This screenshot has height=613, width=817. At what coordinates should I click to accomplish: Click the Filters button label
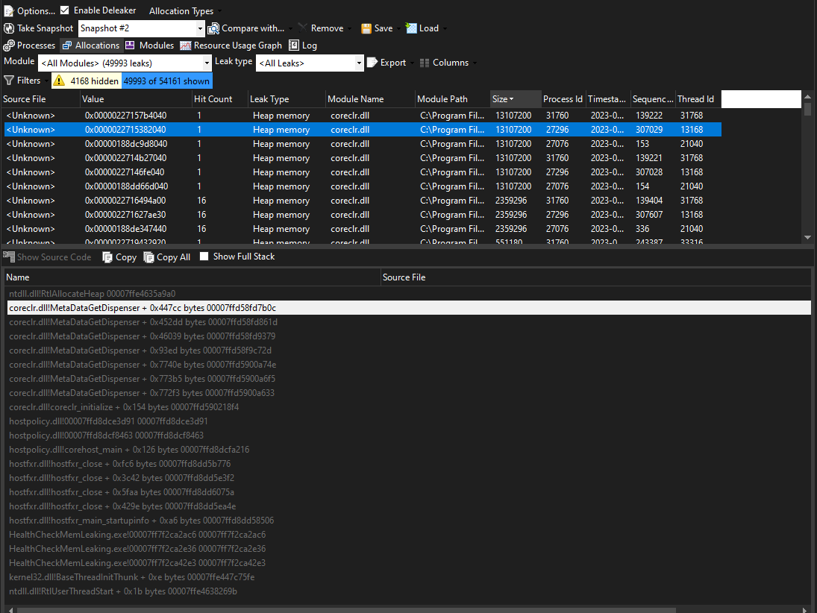tap(28, 81)
